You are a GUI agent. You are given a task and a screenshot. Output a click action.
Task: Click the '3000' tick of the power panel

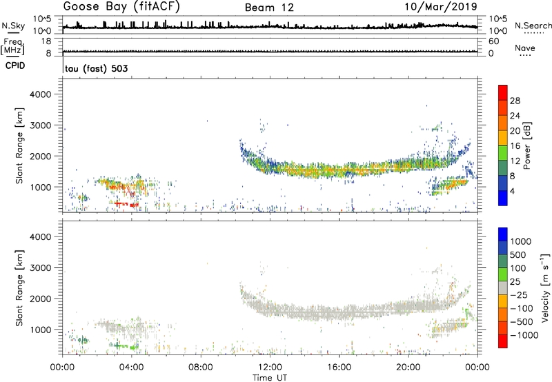pos(41,125)
